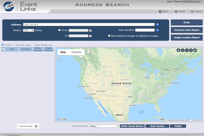This screenshot has height=136, width=204.
Task: Click the magnifier icon on map
Action: click(x=59, y=58)
